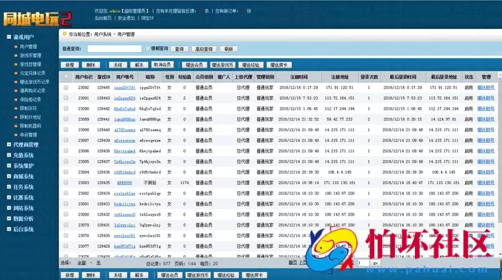Open 道具购买记录 in the sidebar

pyautogui.click(x=32, y=90)
